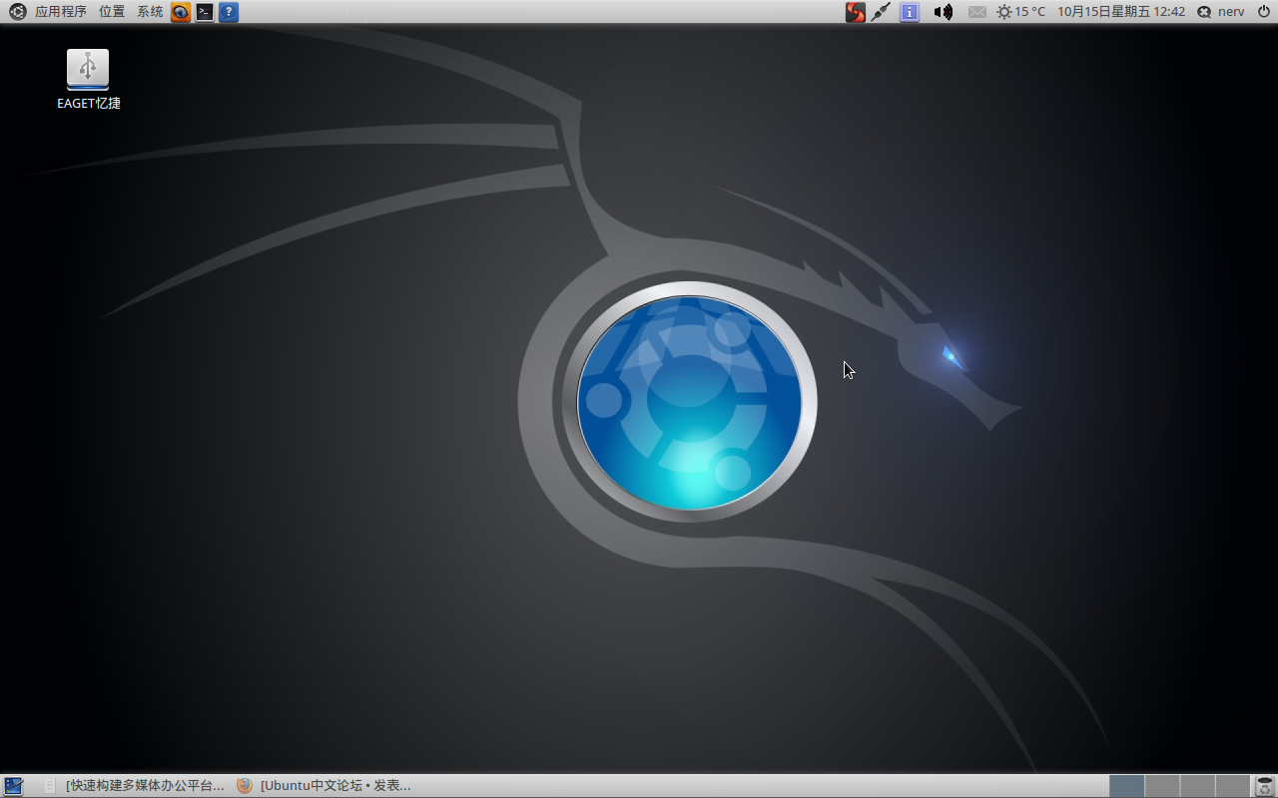Launch the orange eye icon application
1278x798 pixels.
(181, 12)
